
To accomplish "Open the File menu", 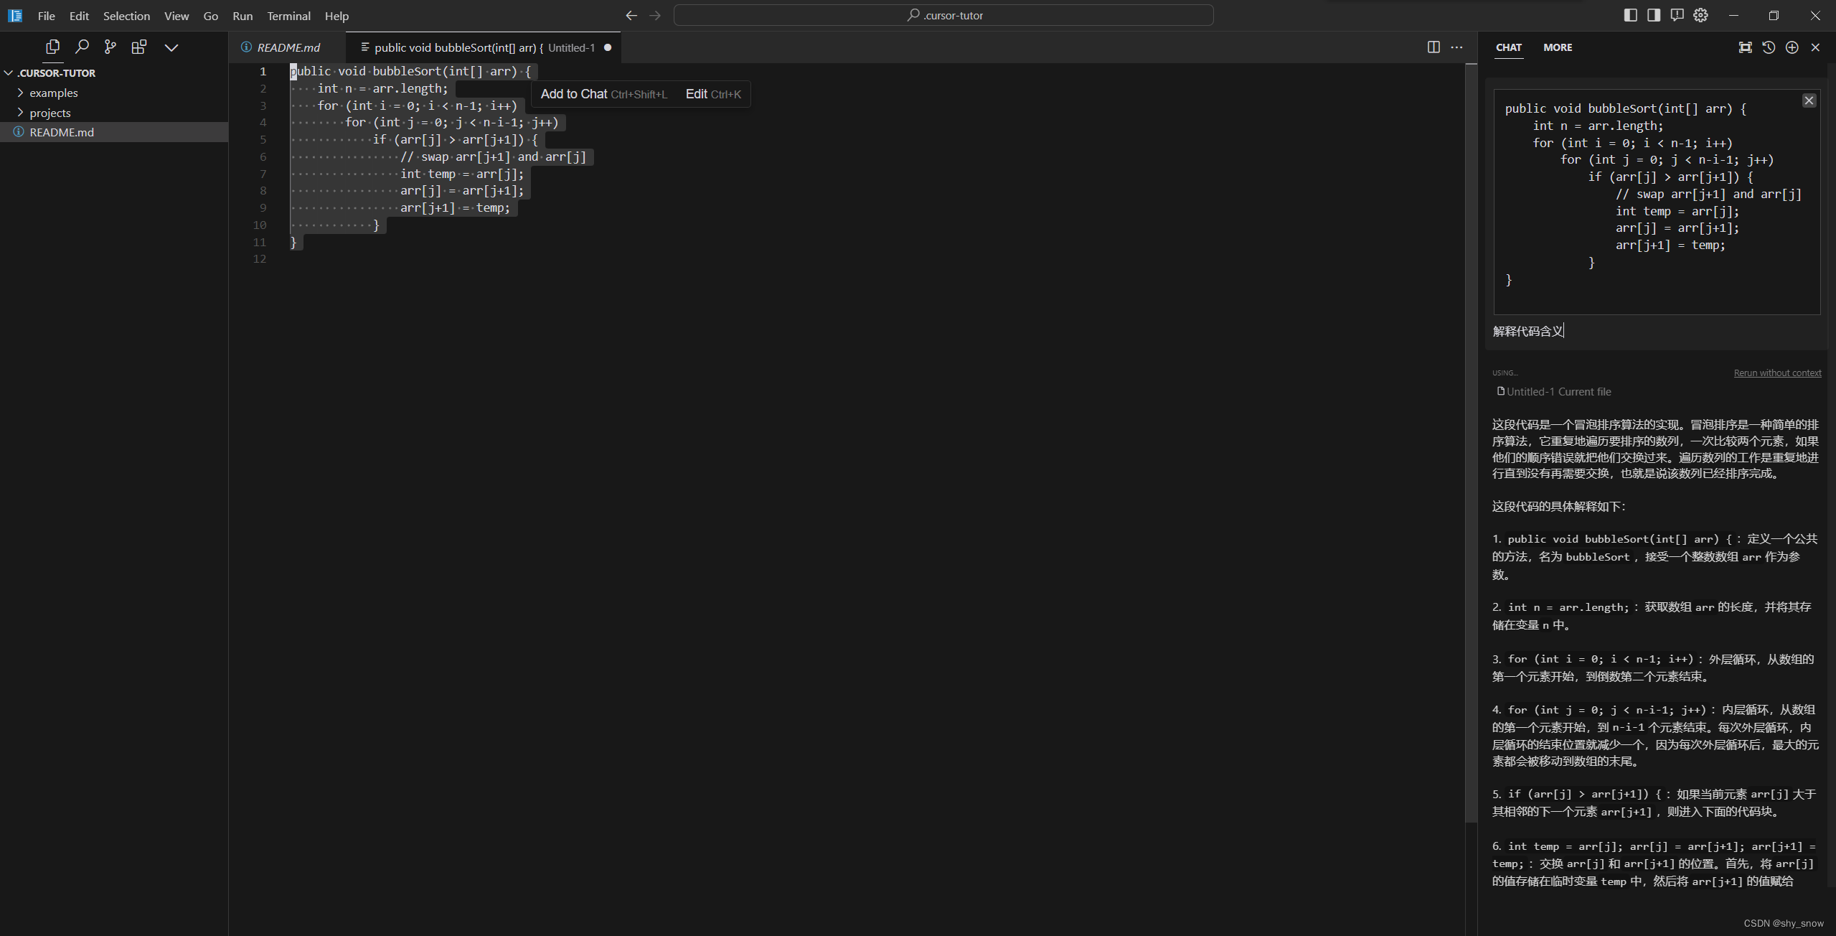I will (46, 15).
